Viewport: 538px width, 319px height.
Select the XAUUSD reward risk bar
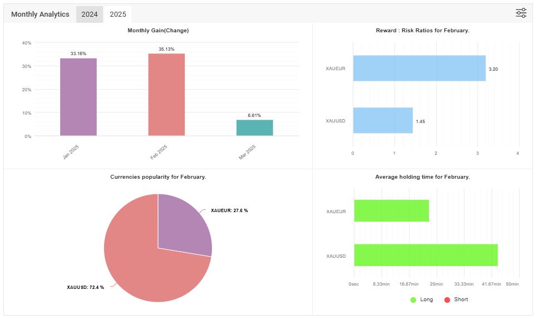[383, 120]
